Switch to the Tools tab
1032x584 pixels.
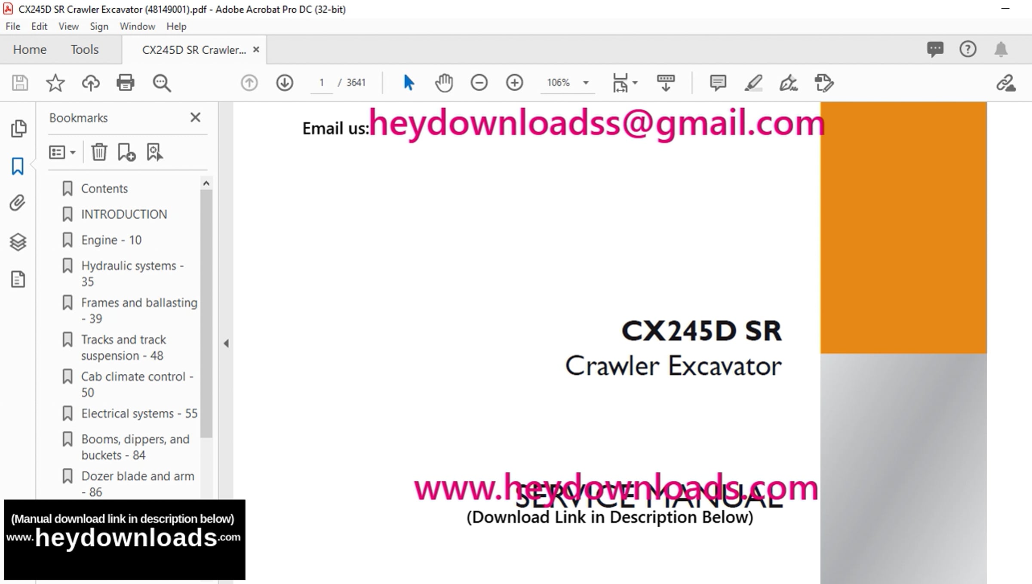point(85,50)
